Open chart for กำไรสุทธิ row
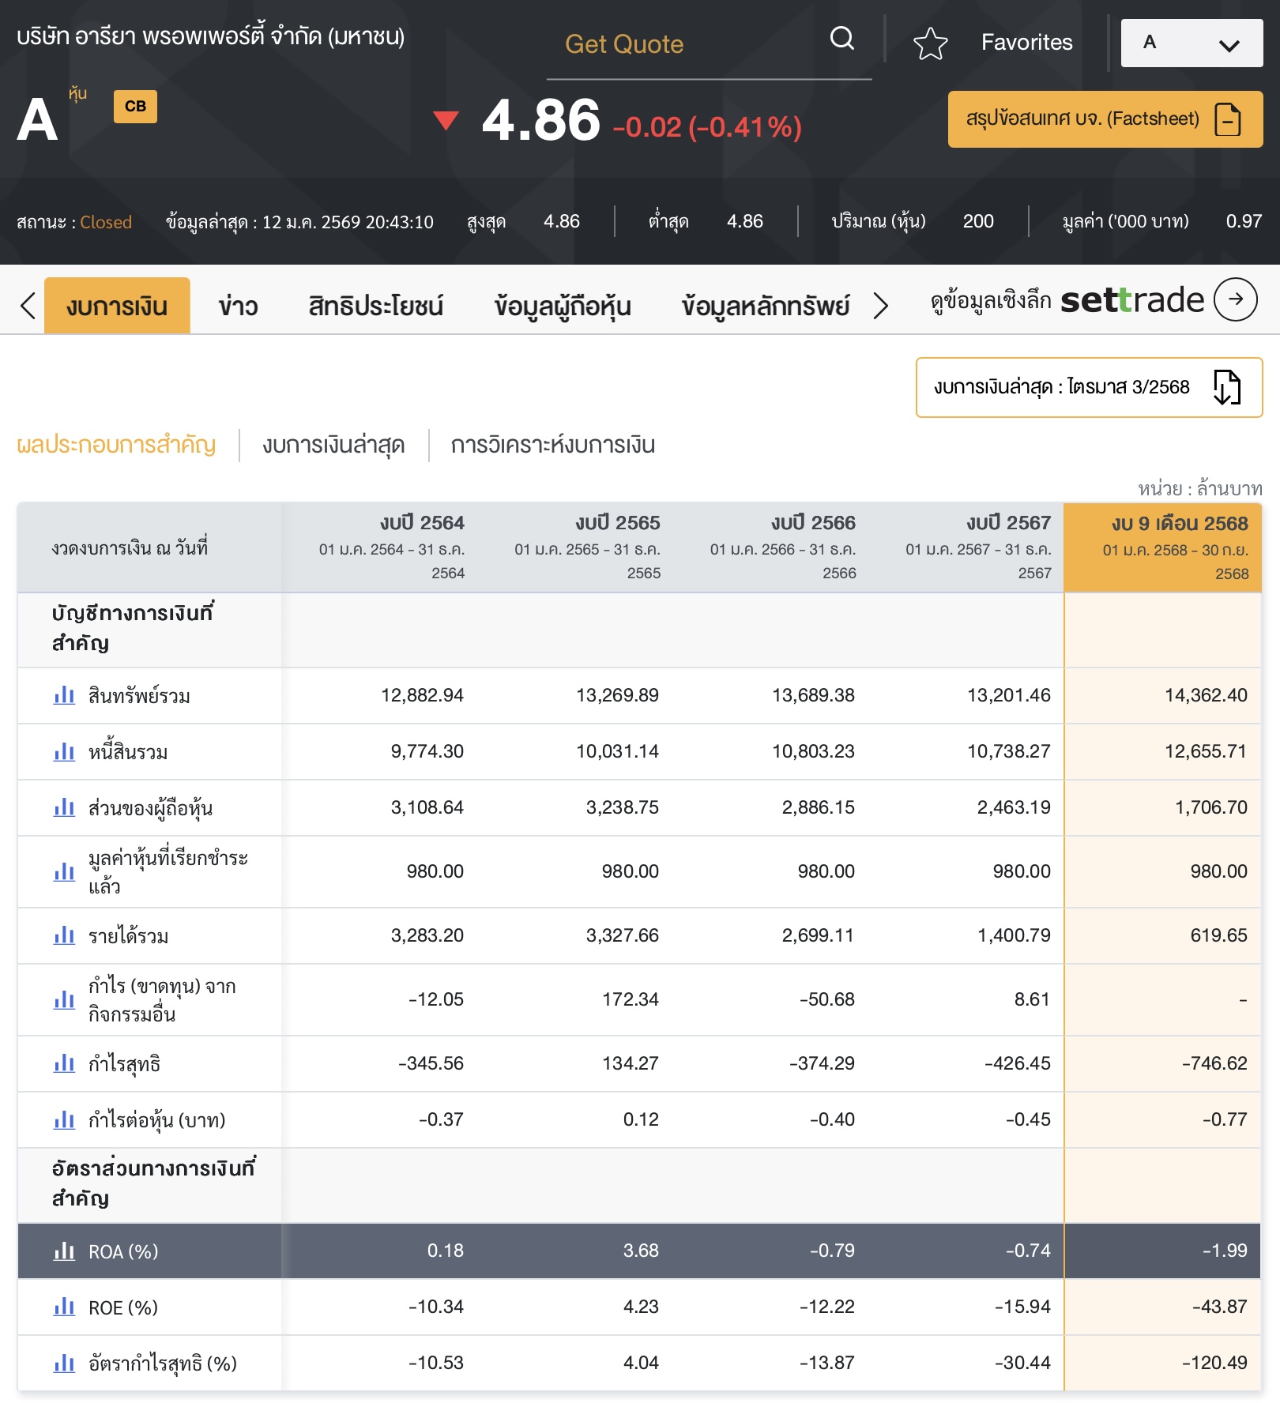 pos(64,1063)
